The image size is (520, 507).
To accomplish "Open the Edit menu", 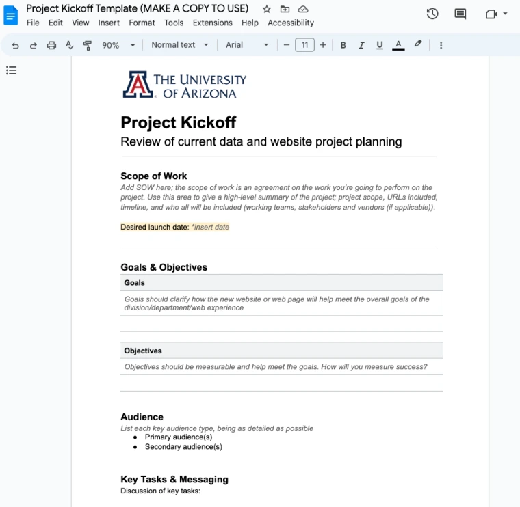I will point(55,23).
